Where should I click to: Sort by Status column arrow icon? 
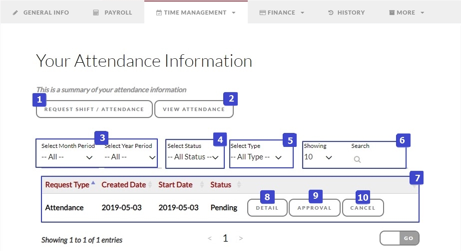(238, 185)
